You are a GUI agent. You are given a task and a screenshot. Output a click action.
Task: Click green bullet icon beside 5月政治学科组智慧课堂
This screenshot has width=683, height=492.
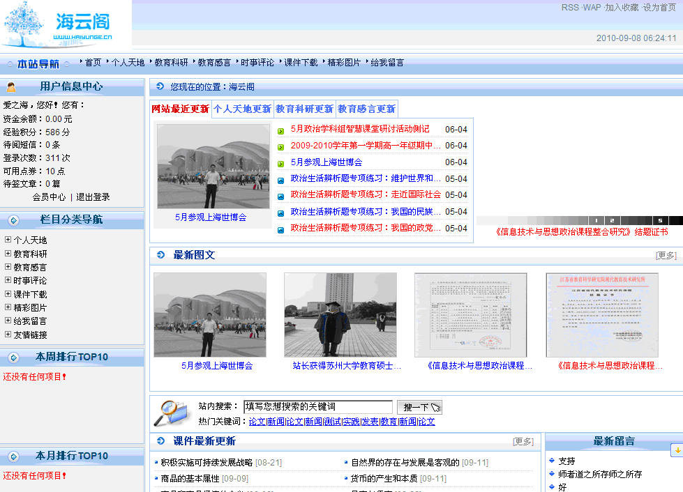pos(281,131)
